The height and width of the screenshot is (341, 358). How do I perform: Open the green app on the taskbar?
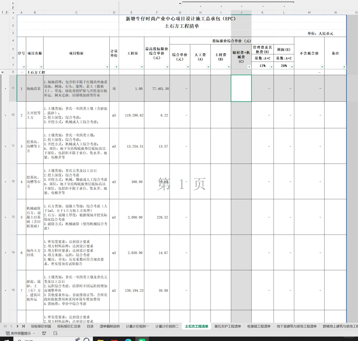(142, 340)
